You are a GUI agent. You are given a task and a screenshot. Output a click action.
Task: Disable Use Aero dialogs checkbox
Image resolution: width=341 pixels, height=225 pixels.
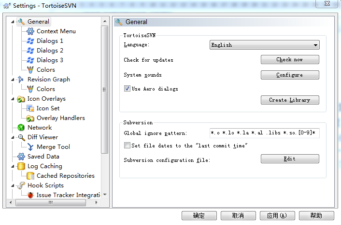pos(127,89)
